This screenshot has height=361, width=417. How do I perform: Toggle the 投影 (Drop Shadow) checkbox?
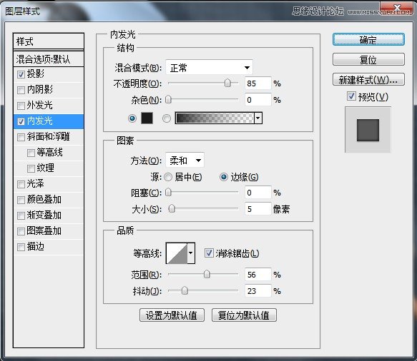point(21,74)
